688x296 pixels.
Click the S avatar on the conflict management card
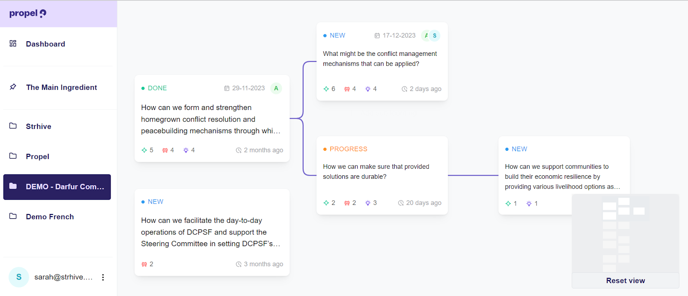tap(435, 36)
